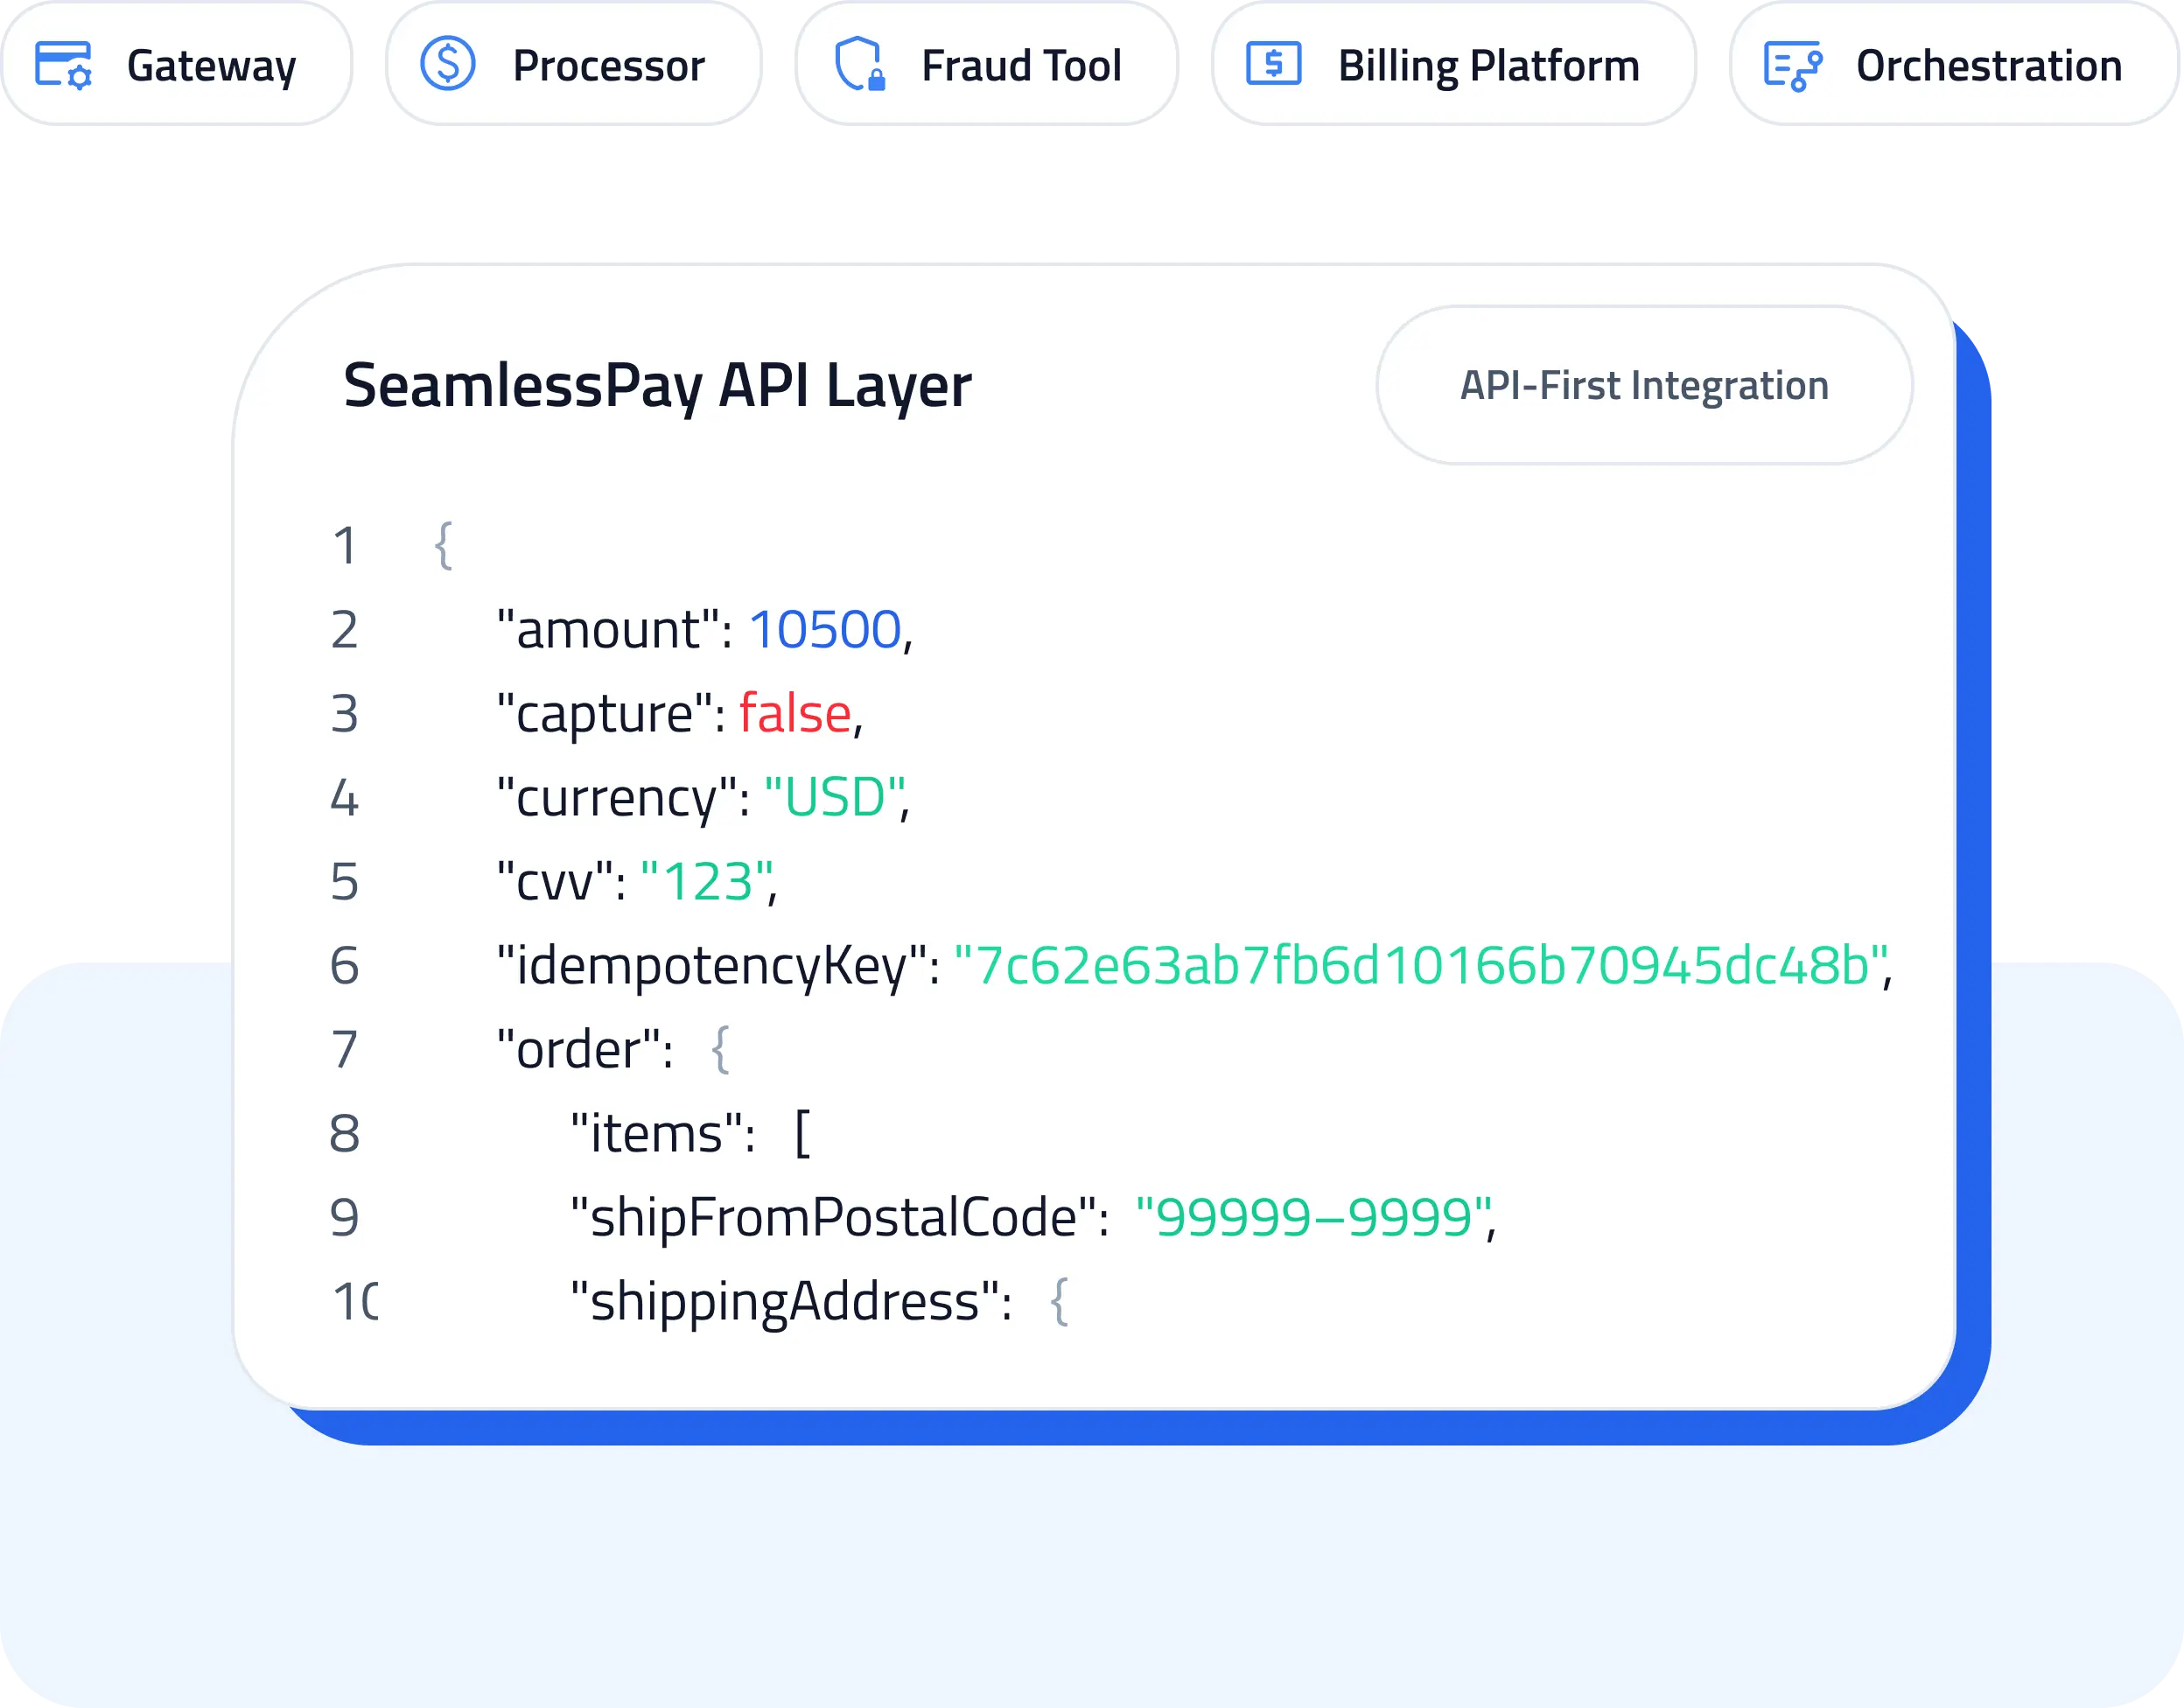
Task: Collapse the "order" object brace
Action: tap(720, 1050)
